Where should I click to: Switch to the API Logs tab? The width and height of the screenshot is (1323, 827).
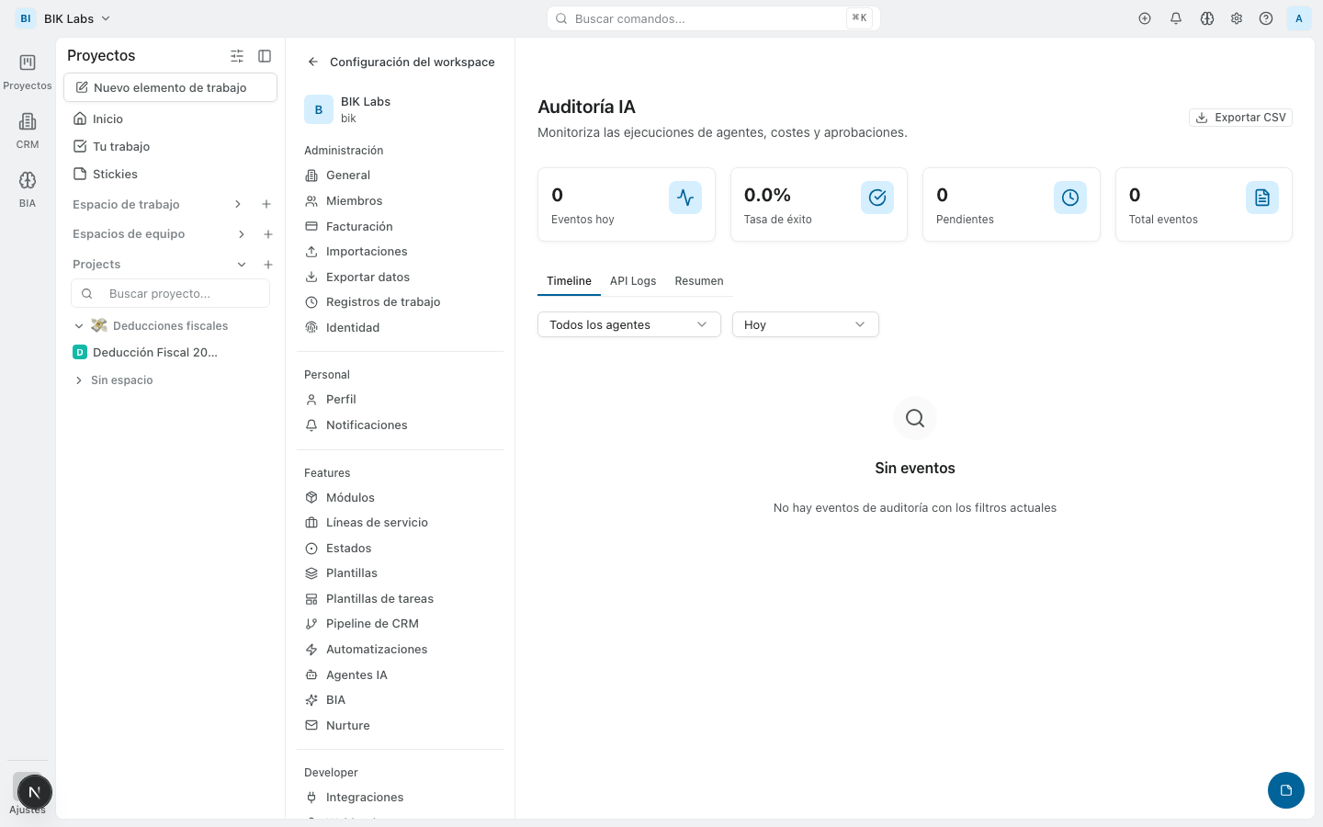[x=633, y=281]
